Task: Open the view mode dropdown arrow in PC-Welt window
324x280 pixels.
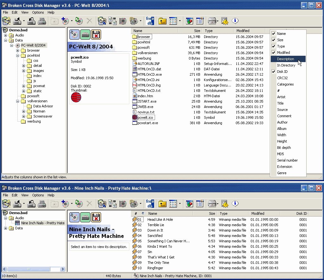Action: tap(179, 21)
